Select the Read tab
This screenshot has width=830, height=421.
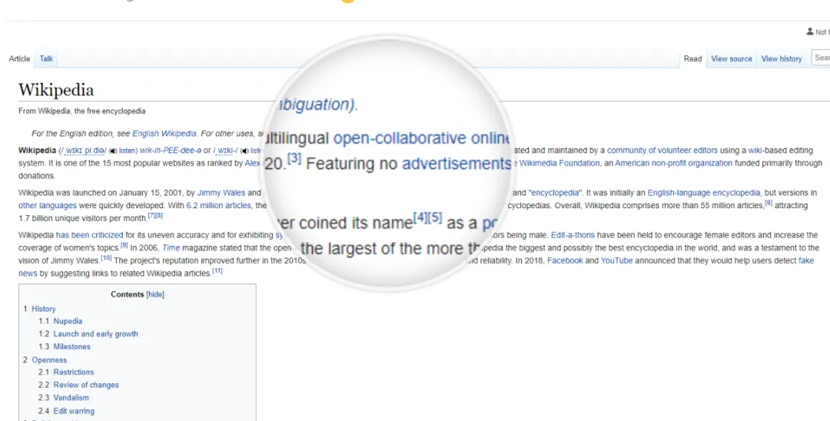point(692,58)
